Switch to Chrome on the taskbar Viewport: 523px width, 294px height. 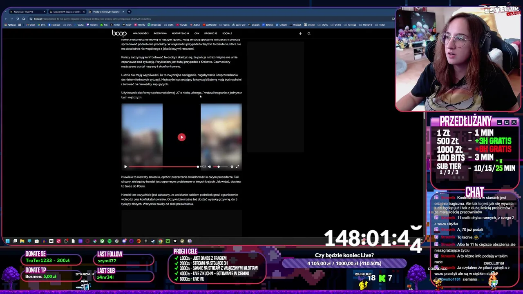pyautogui.click(x=160, y=241)
